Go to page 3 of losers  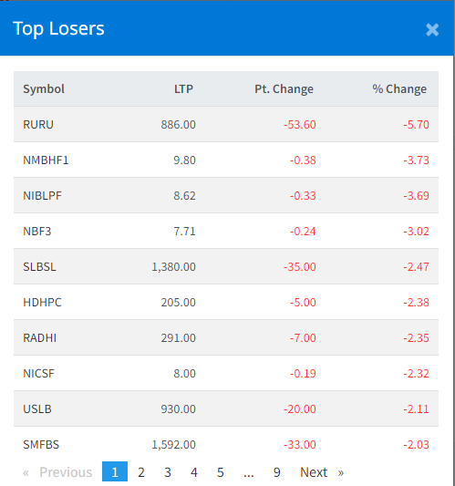168,472
